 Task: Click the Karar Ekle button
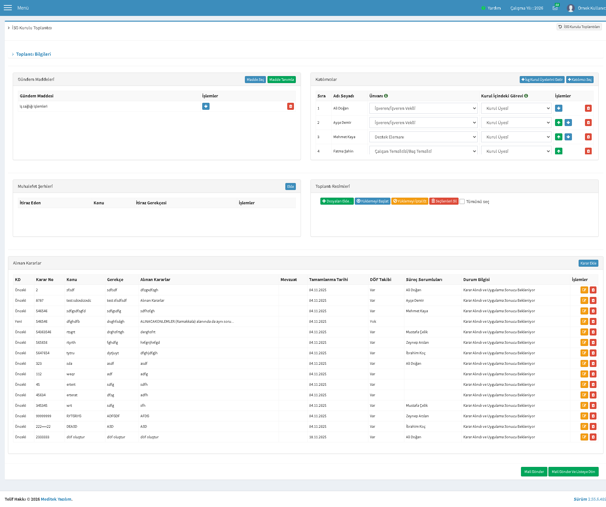tap(588, 263)
